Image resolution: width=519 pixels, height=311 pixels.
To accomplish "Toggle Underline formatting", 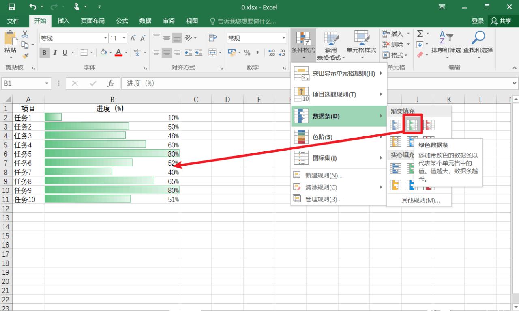I will point(64,52).
